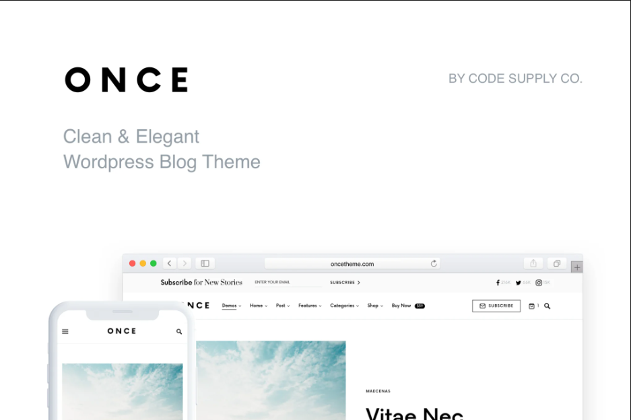This screenshot has height=420, width=631.
Task: Toggle the browser sidebar icon
Action: (x=205, y=263)
